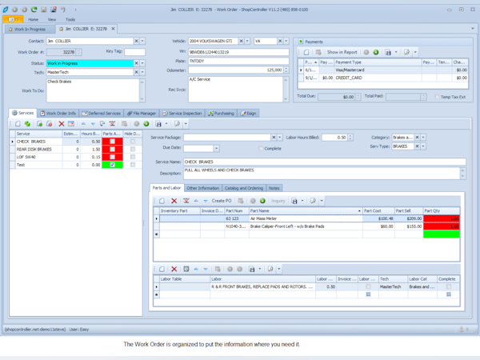Viewport: 480px width, 360px height.
Task: Toggle the Complete checkbox near Due Date
Action: [261, 149]
